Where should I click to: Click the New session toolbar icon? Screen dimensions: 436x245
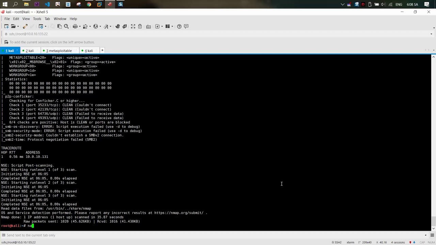[6, 26]
